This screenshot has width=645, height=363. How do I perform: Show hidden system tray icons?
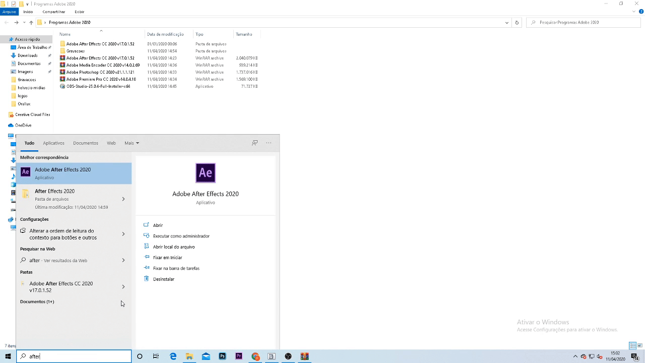click(x=575, y=356)
